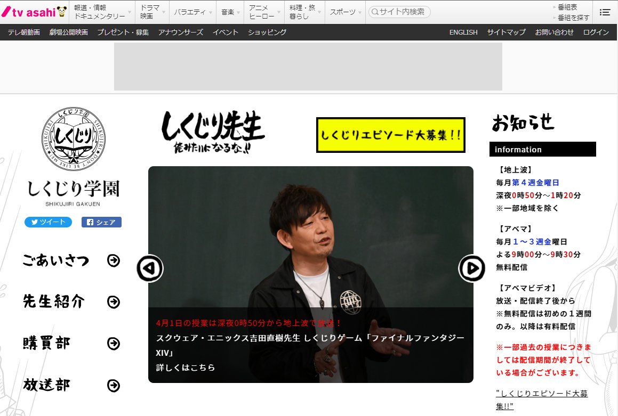Image resolution: width=618 pixels, height=416 pixels.
Task: Expand the アニメヒーロー dropdown
Action: (x=264, y=12)
